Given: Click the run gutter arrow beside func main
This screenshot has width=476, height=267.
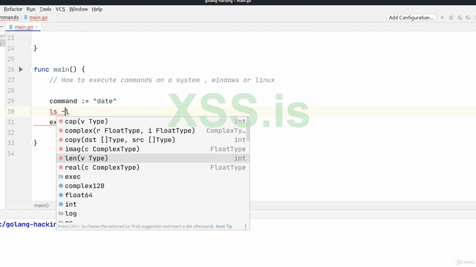Looking at the screenshot, I should (21, 69).
